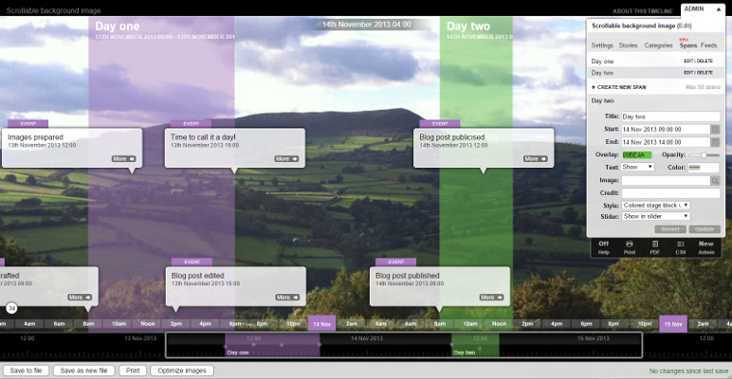Expand the Text Show dropdown
The width and height of the screenshot is (732, 379).
pos(638,167)
